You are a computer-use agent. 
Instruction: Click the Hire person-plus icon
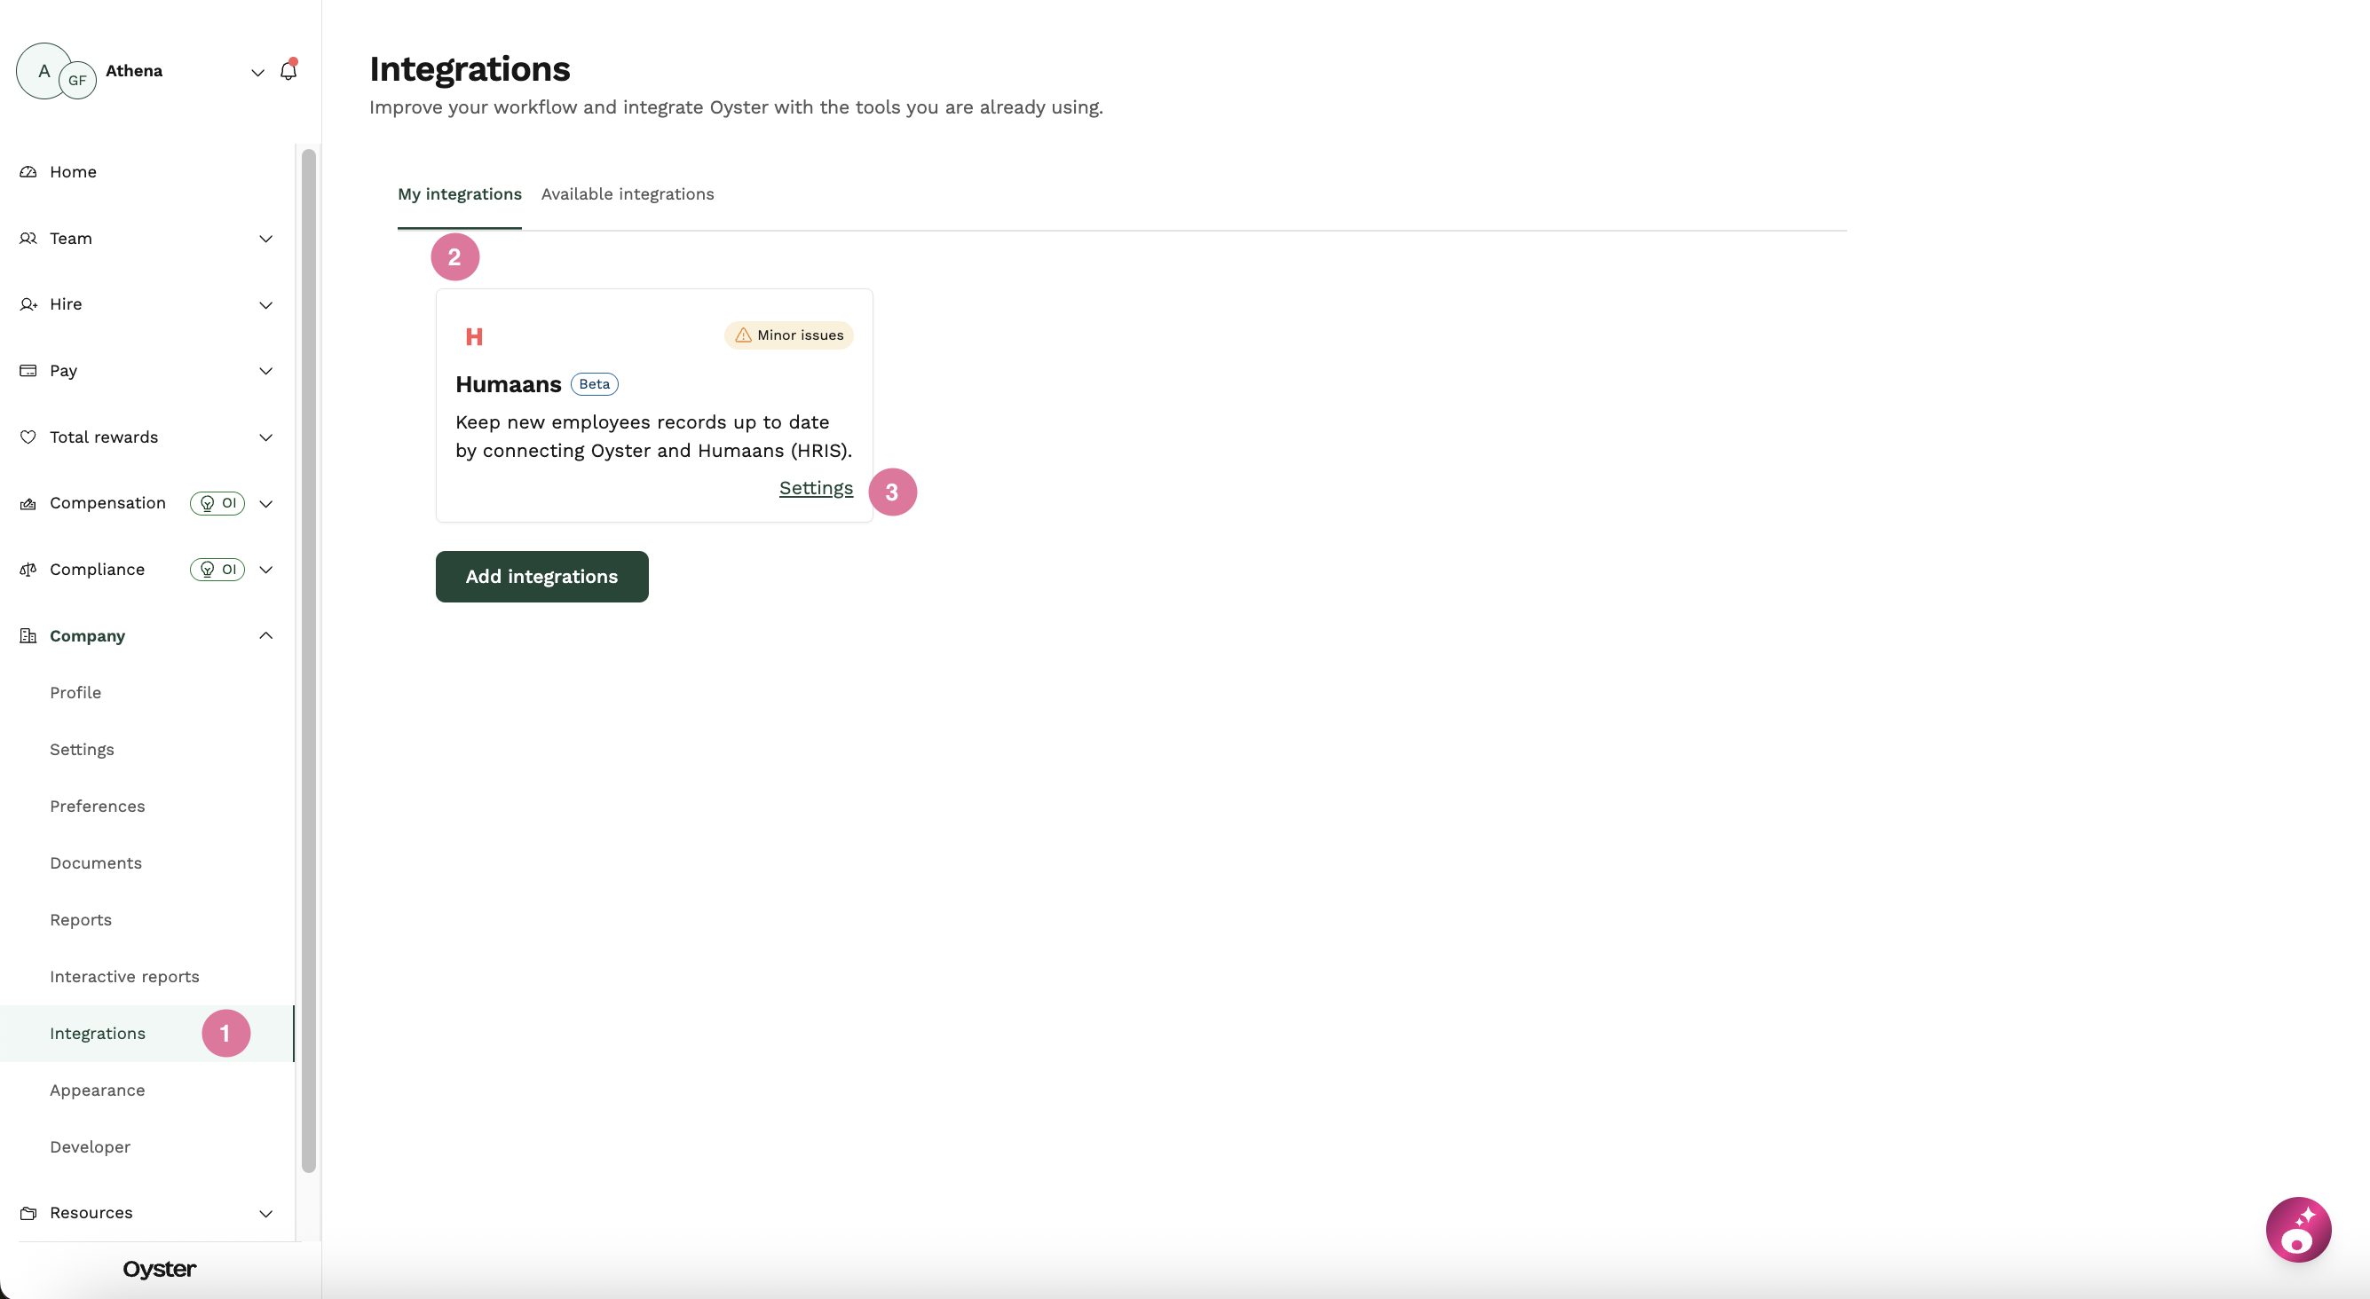point(28,304)
